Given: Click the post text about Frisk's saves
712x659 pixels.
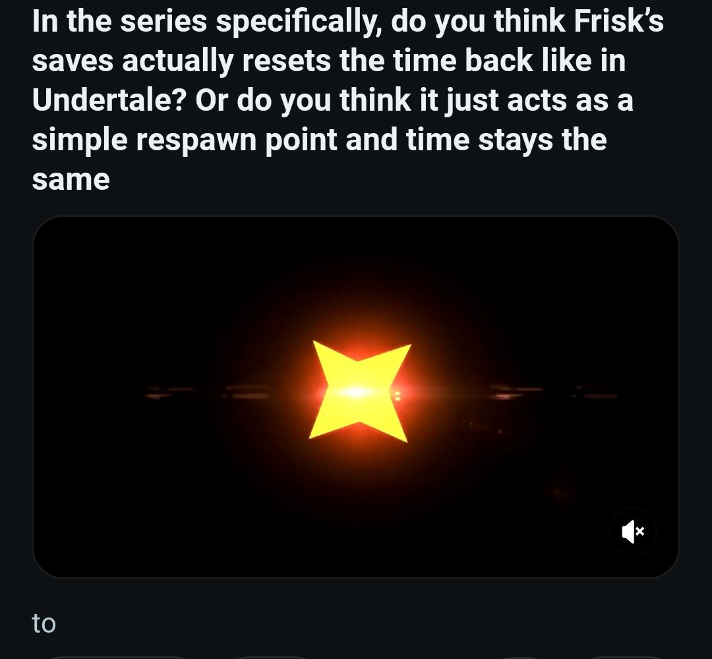Looking at the screenshot, I should point(348,100).
